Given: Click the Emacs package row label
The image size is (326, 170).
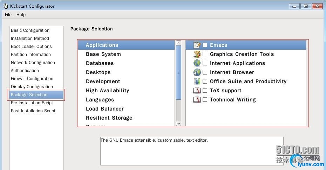Looking at the screenshot, I should (x=218, y=45).
